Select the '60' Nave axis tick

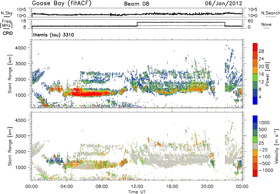(250, 21)
